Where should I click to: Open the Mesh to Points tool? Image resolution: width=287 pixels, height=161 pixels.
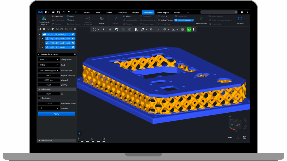[x=201, y=19]
